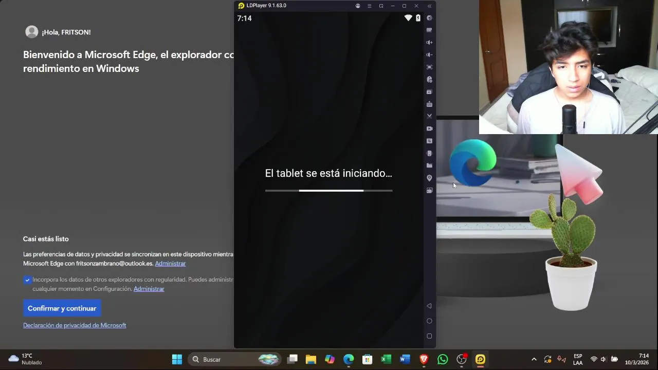
Task: Click the add-window multi-instance icon in LDPlayer sidebar
Action: click(x=429, y=92)
